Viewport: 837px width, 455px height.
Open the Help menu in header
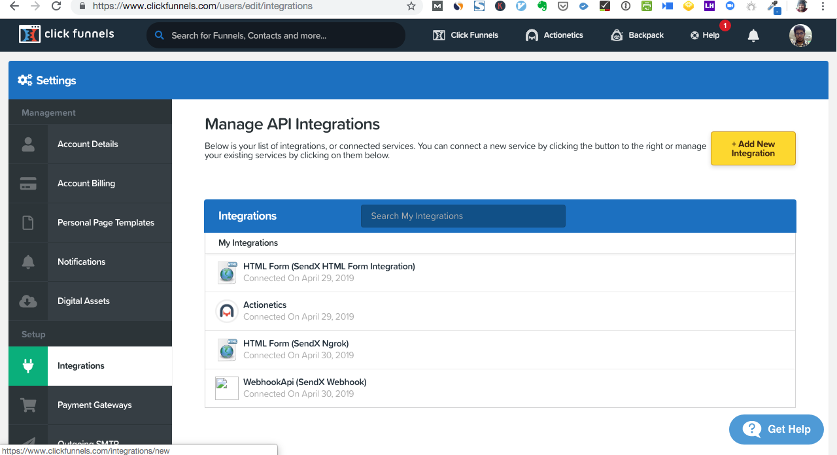(705, 35)
